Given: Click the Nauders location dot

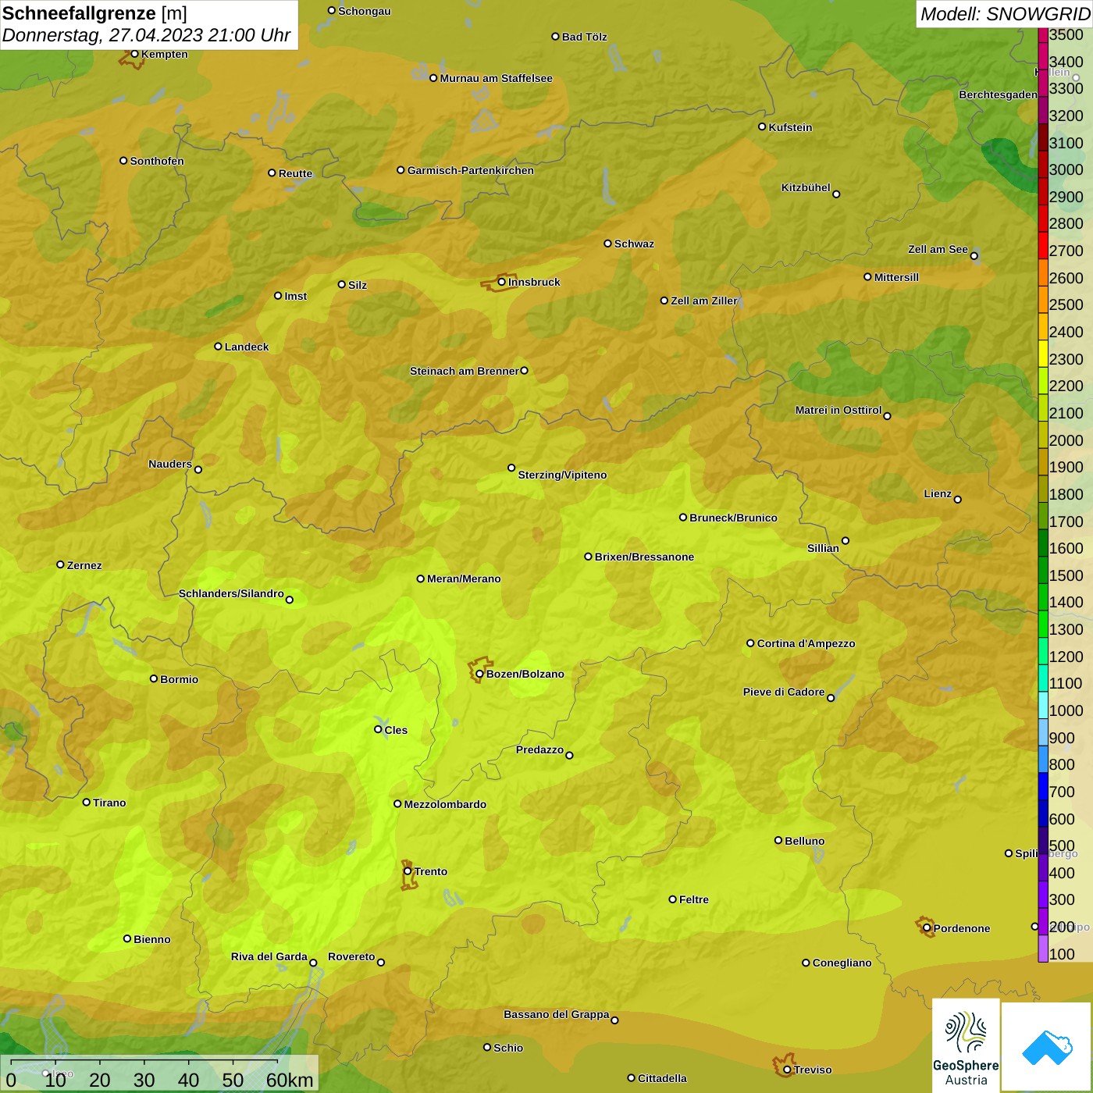Looking at the screenshot, I should coord(198,469).
